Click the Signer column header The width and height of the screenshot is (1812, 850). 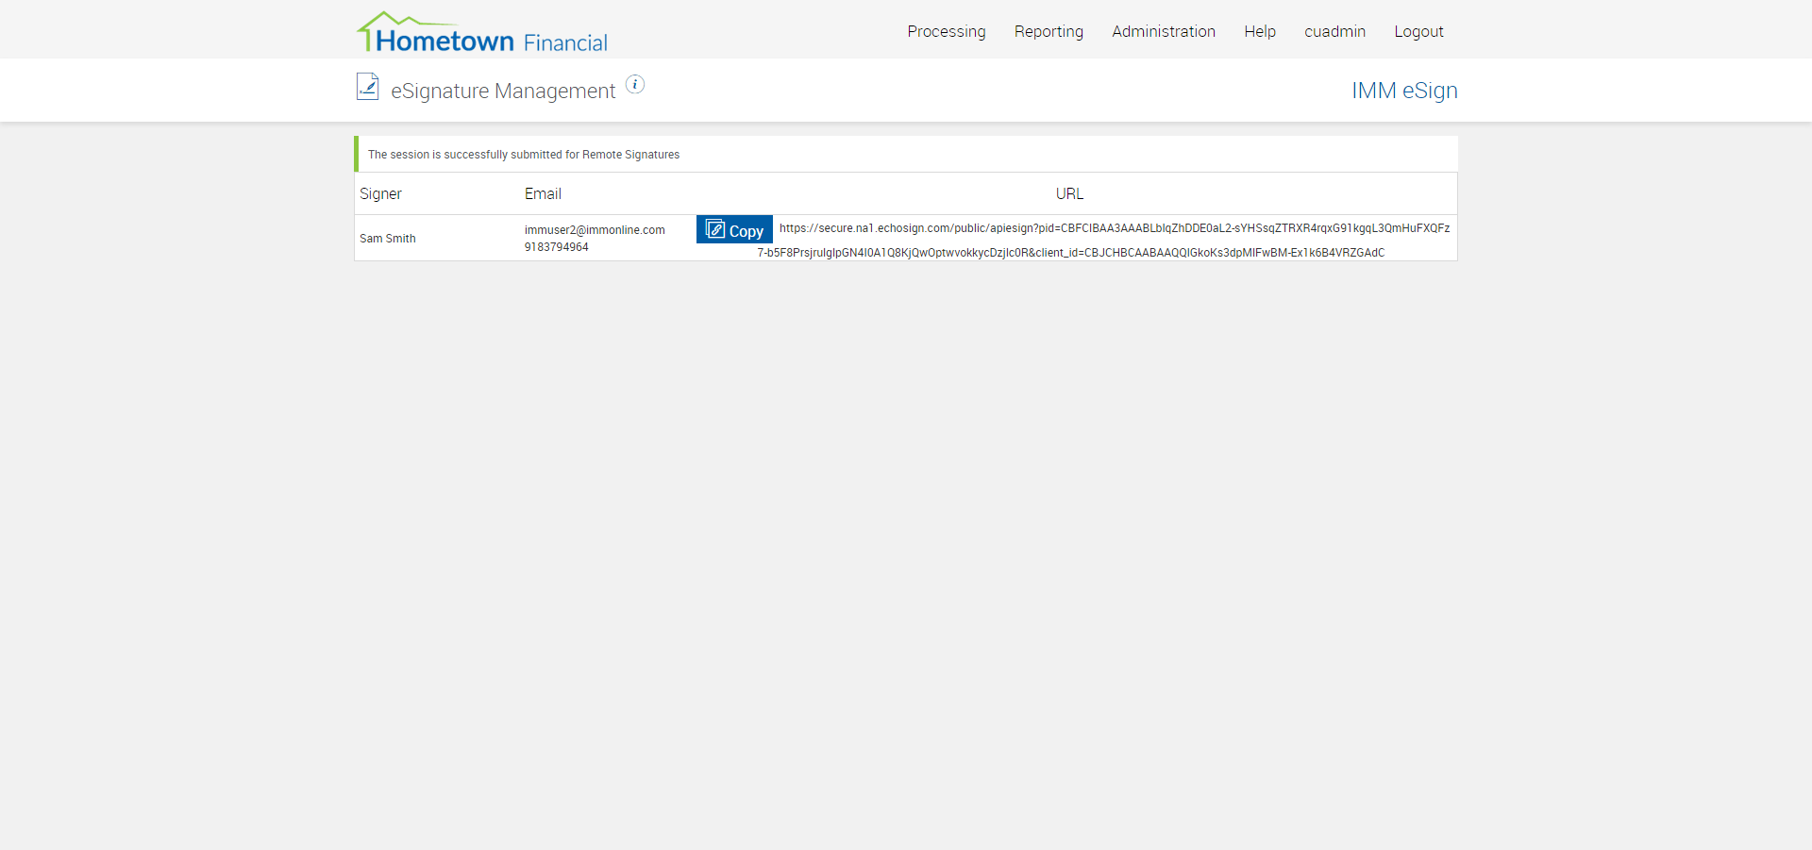coord(380,193)
